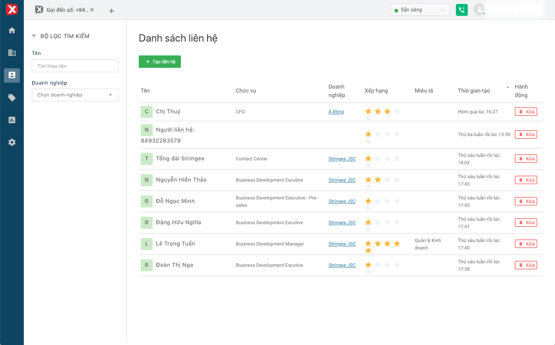Viewport: 555px width, 345px height.
Task: Delete Đặng Hữu Nghĩa with Xóa button
Action: coord(526,222)
